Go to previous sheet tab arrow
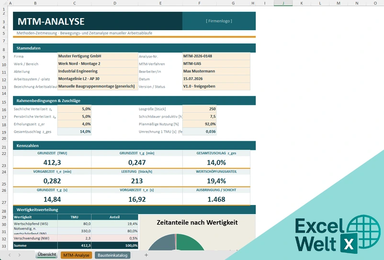Image resolution: width=384 pixels, height=260 pixels. click(10, 255)
